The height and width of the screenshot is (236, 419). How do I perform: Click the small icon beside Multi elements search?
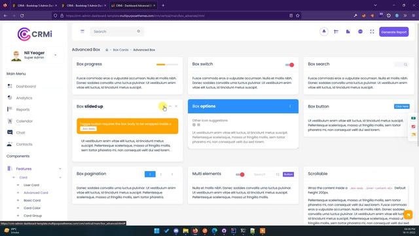tap(278, 174)
